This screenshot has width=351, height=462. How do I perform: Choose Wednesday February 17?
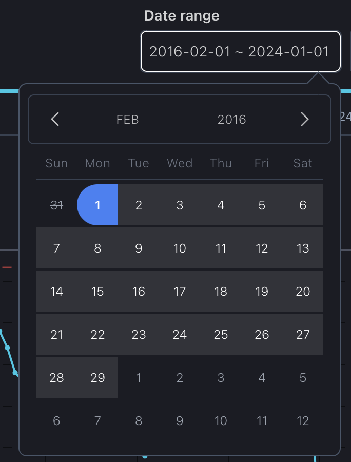(180, 292)
